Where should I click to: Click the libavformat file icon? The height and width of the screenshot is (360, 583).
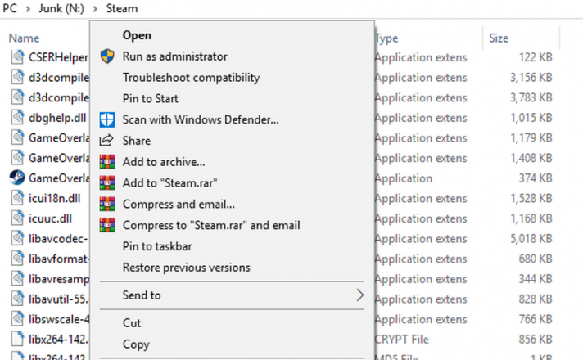(x=17, y=259)
